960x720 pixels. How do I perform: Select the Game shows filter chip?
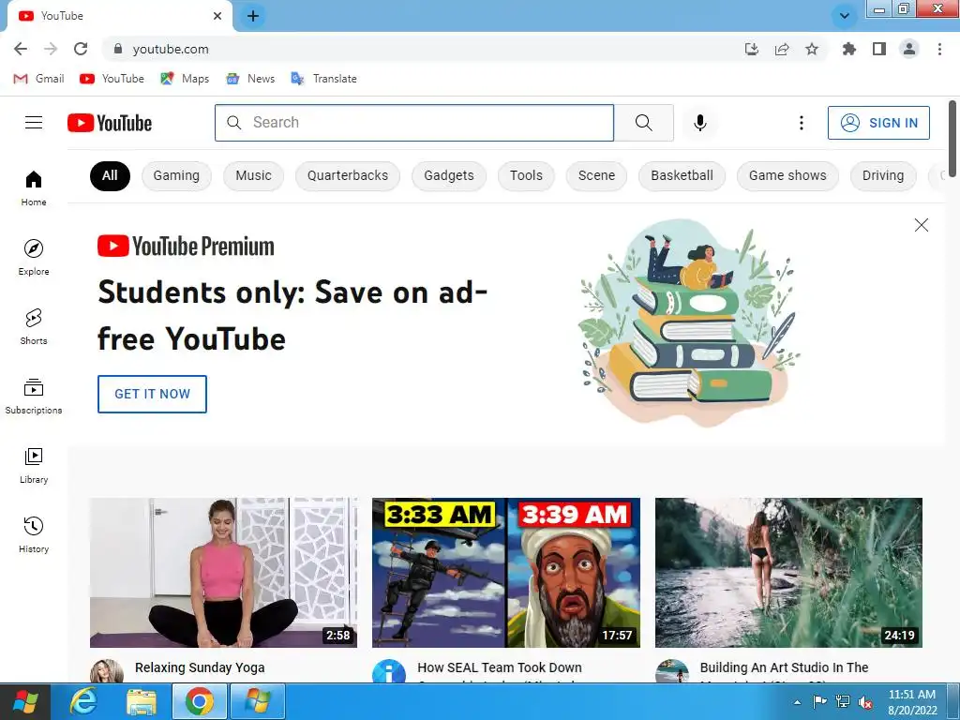[787, 175]
